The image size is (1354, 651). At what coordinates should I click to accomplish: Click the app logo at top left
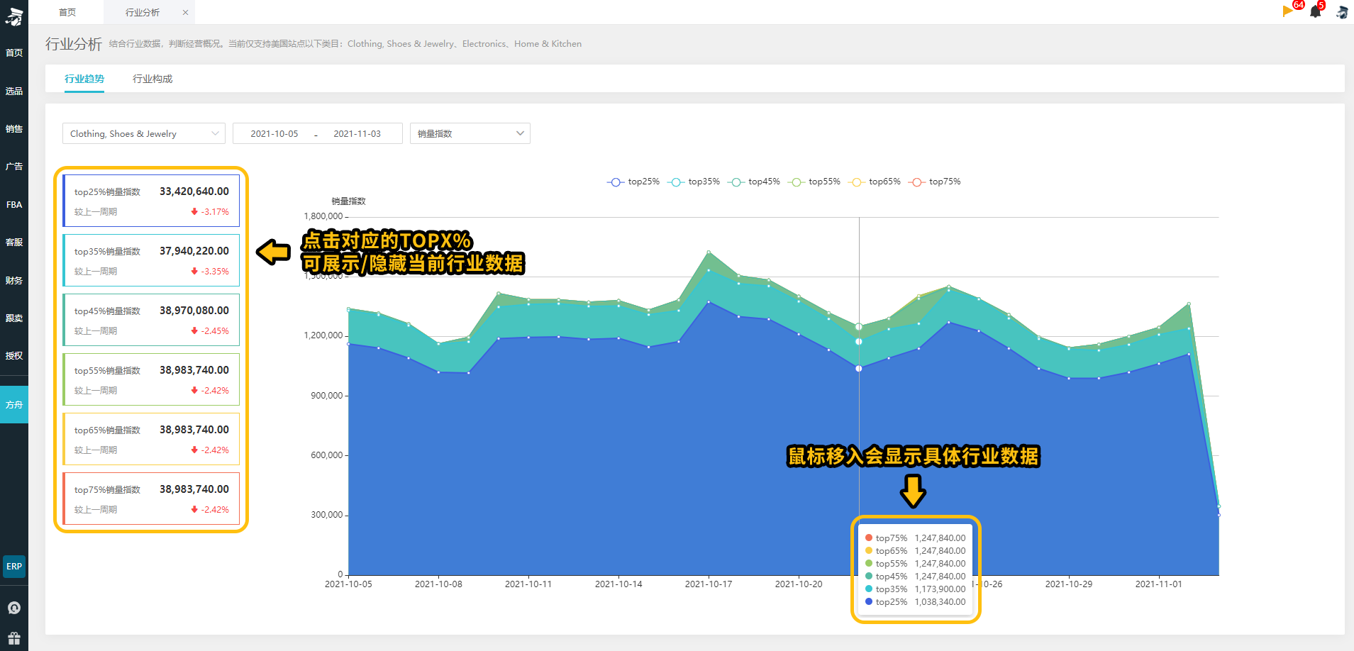(14, 15)
